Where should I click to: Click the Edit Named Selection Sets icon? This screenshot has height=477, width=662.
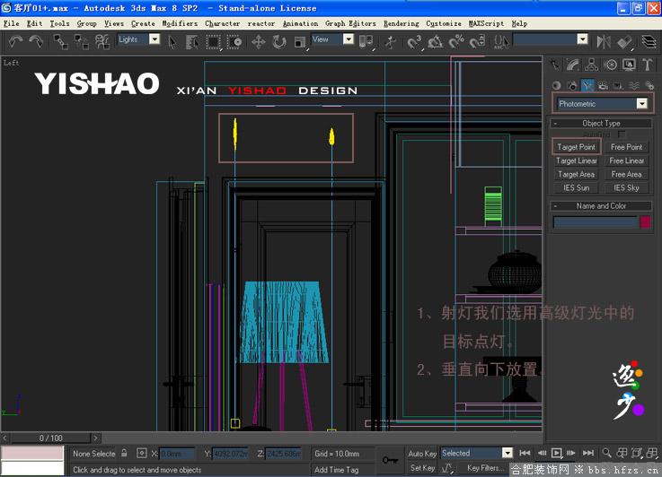pos(501,42)
